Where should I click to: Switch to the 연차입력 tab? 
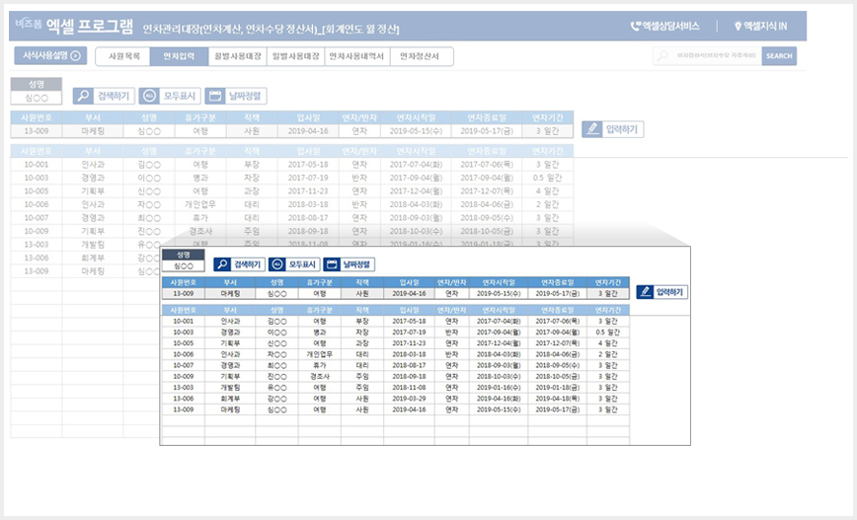coord(178,56)
